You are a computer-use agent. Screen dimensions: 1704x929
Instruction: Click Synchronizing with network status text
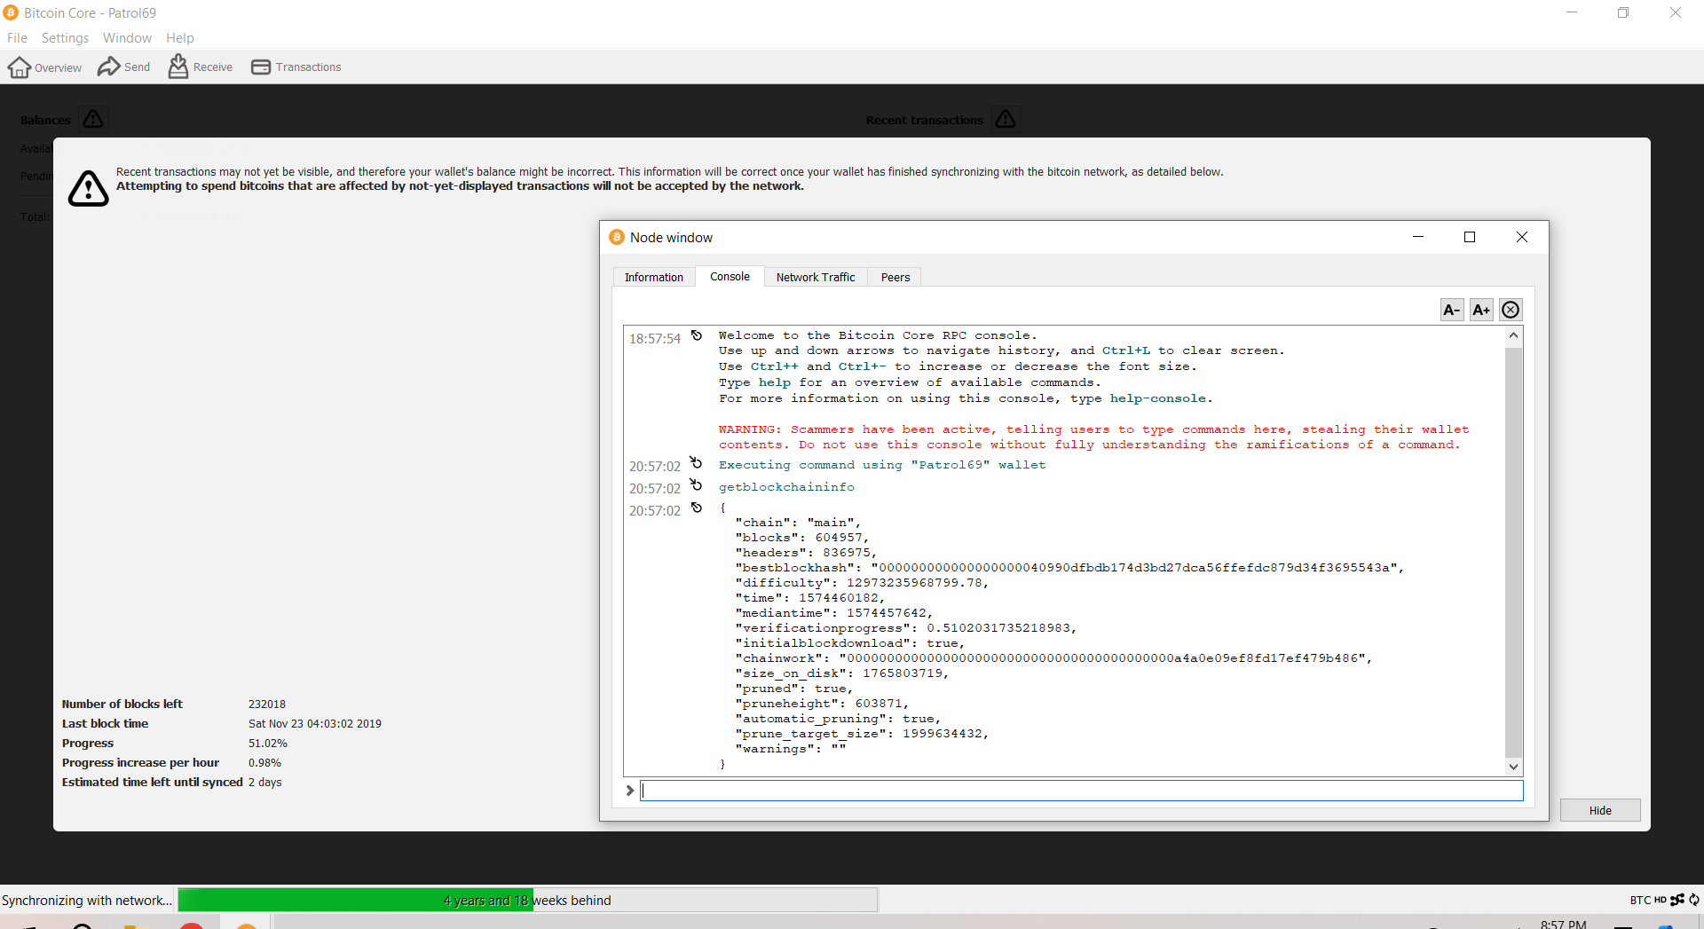(x=87, y=900)
